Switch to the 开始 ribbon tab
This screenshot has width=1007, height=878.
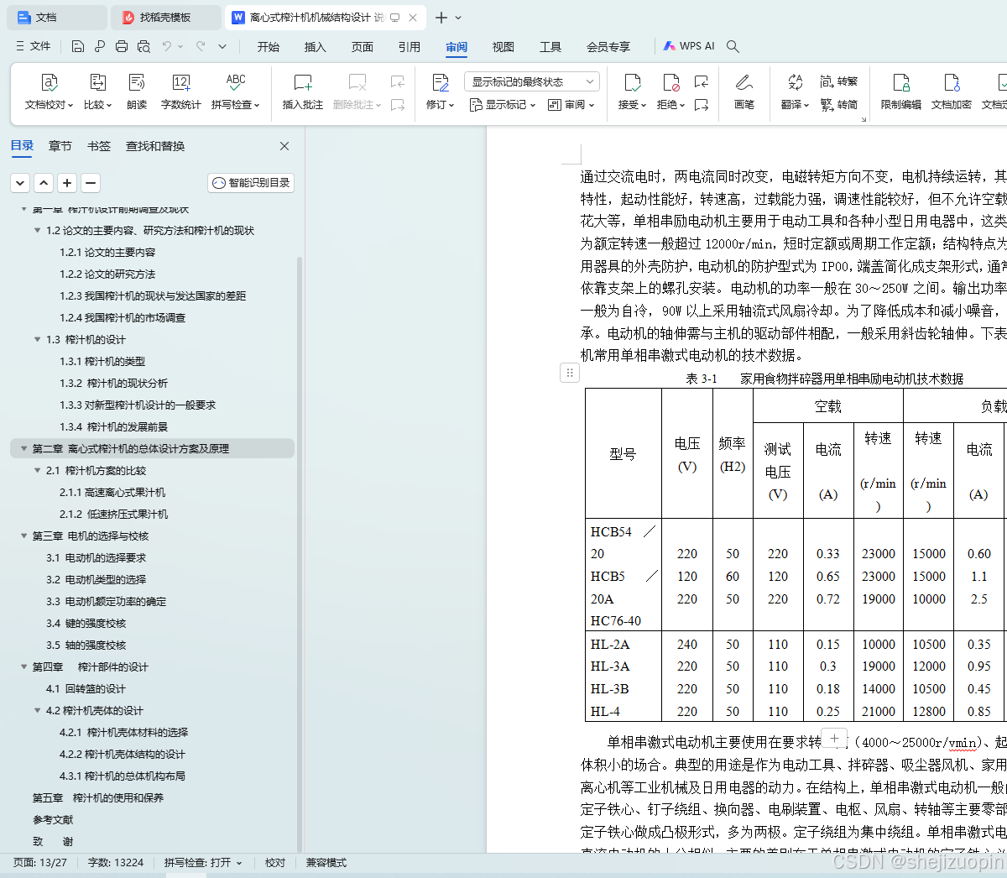click(x=269, y=47)
